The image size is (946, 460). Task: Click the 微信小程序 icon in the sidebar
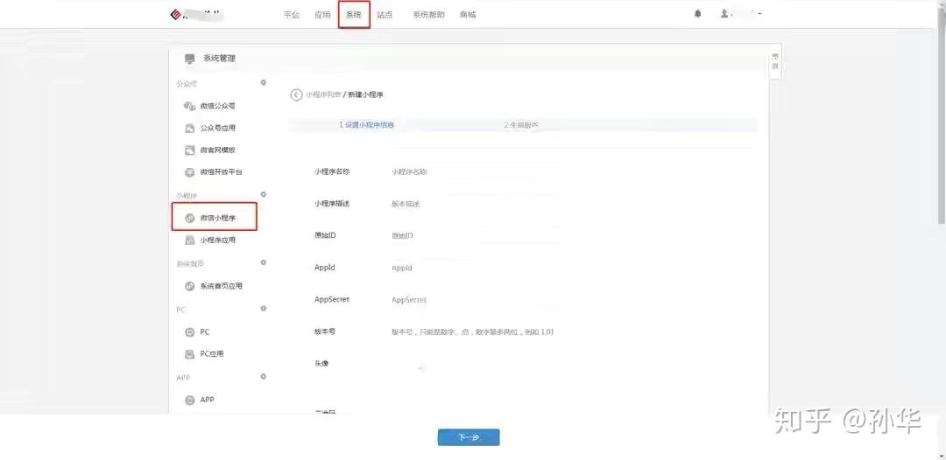(x=189, y=218)
